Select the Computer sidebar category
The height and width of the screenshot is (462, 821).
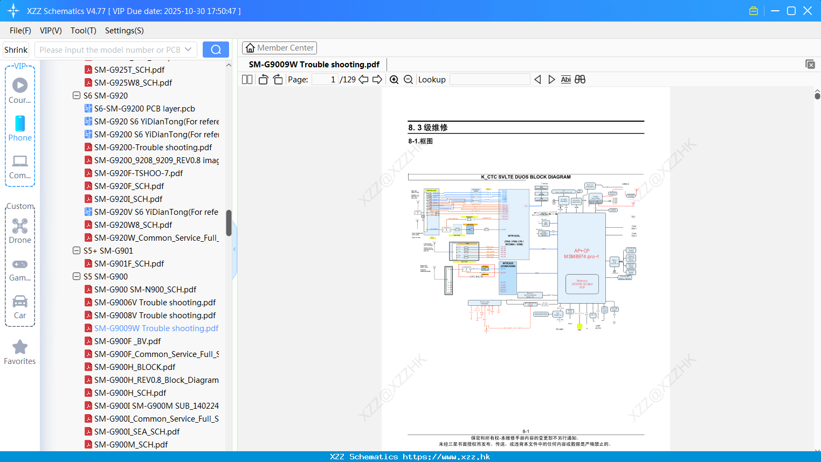(20, 166)
